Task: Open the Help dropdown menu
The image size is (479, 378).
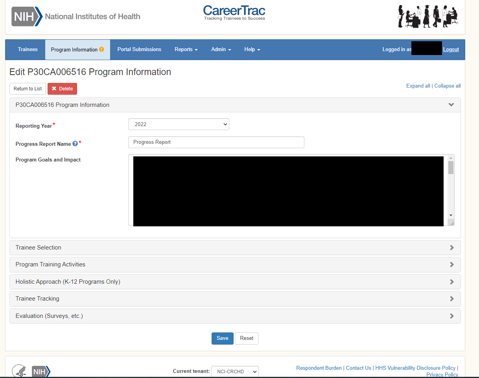Action: [x=252, y=50]
